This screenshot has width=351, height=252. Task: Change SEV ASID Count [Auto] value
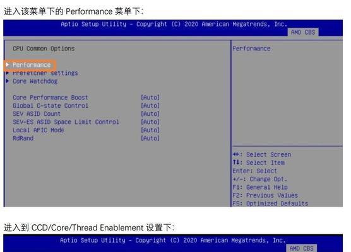pos(150,114)
